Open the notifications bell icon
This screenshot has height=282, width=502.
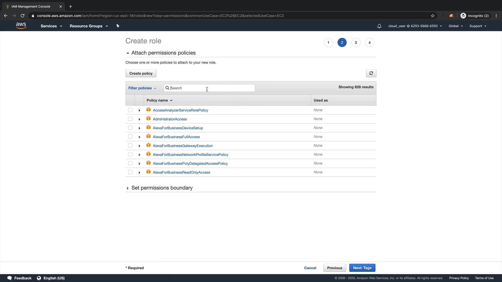[379, 26]
